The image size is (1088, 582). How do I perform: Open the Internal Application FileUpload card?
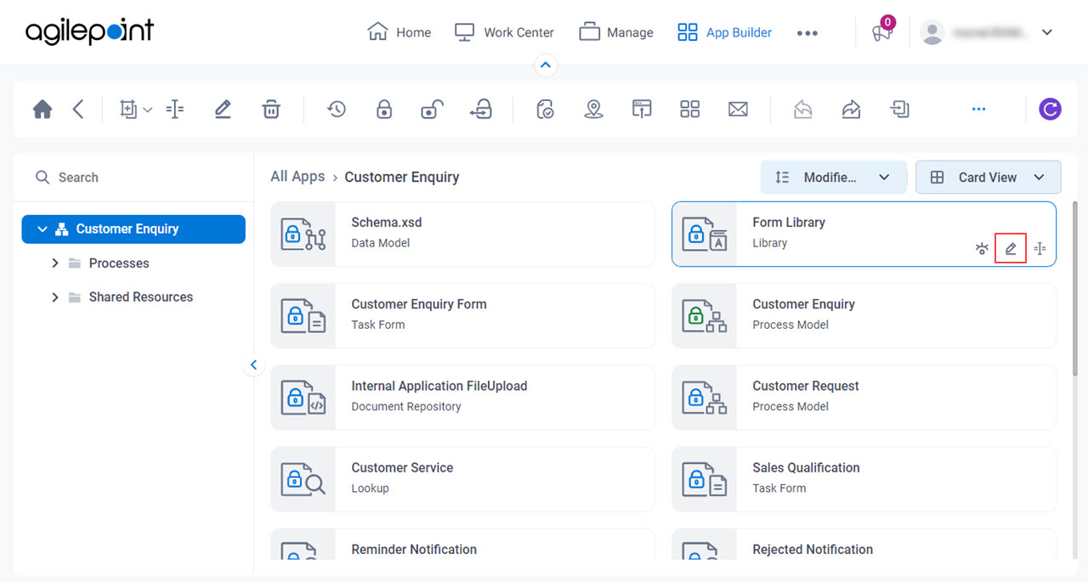pos(462,397)
